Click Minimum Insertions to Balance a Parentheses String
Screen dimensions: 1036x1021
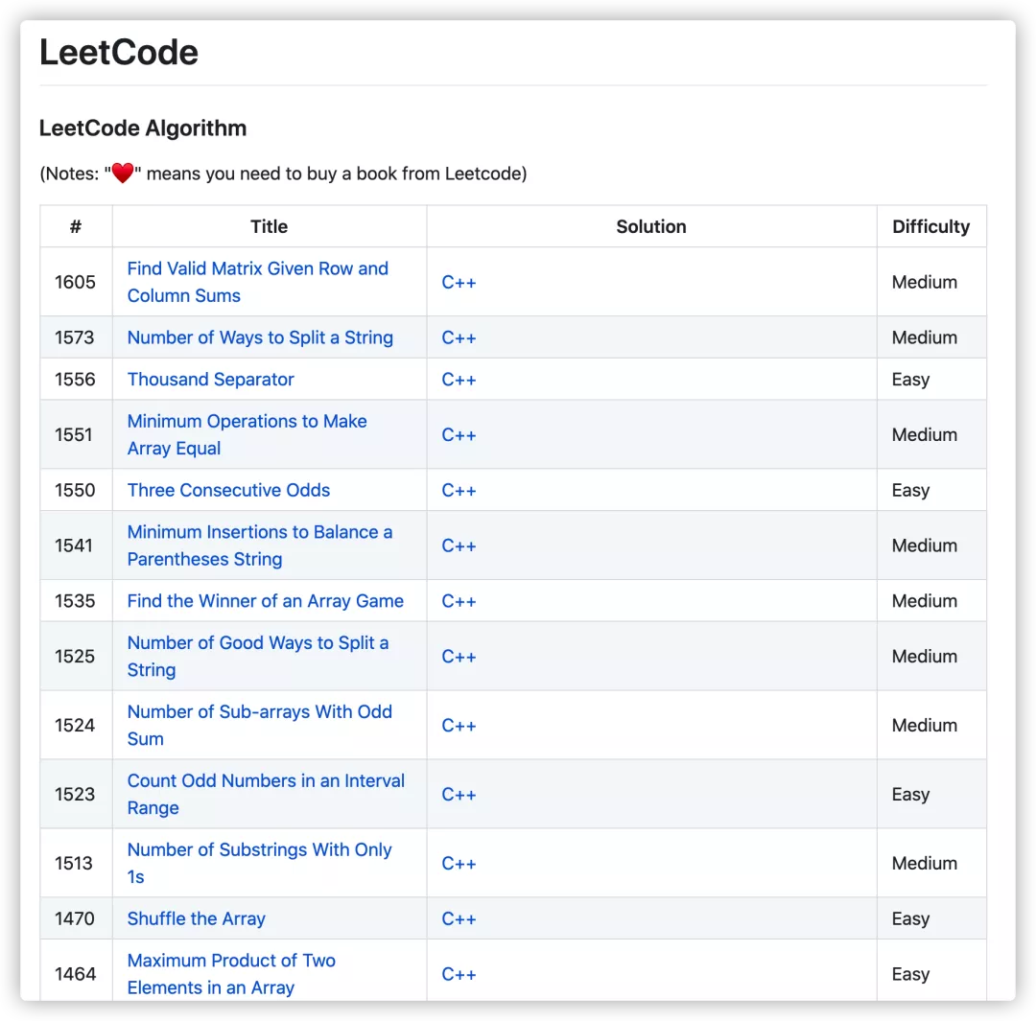(x=259, y=532)
